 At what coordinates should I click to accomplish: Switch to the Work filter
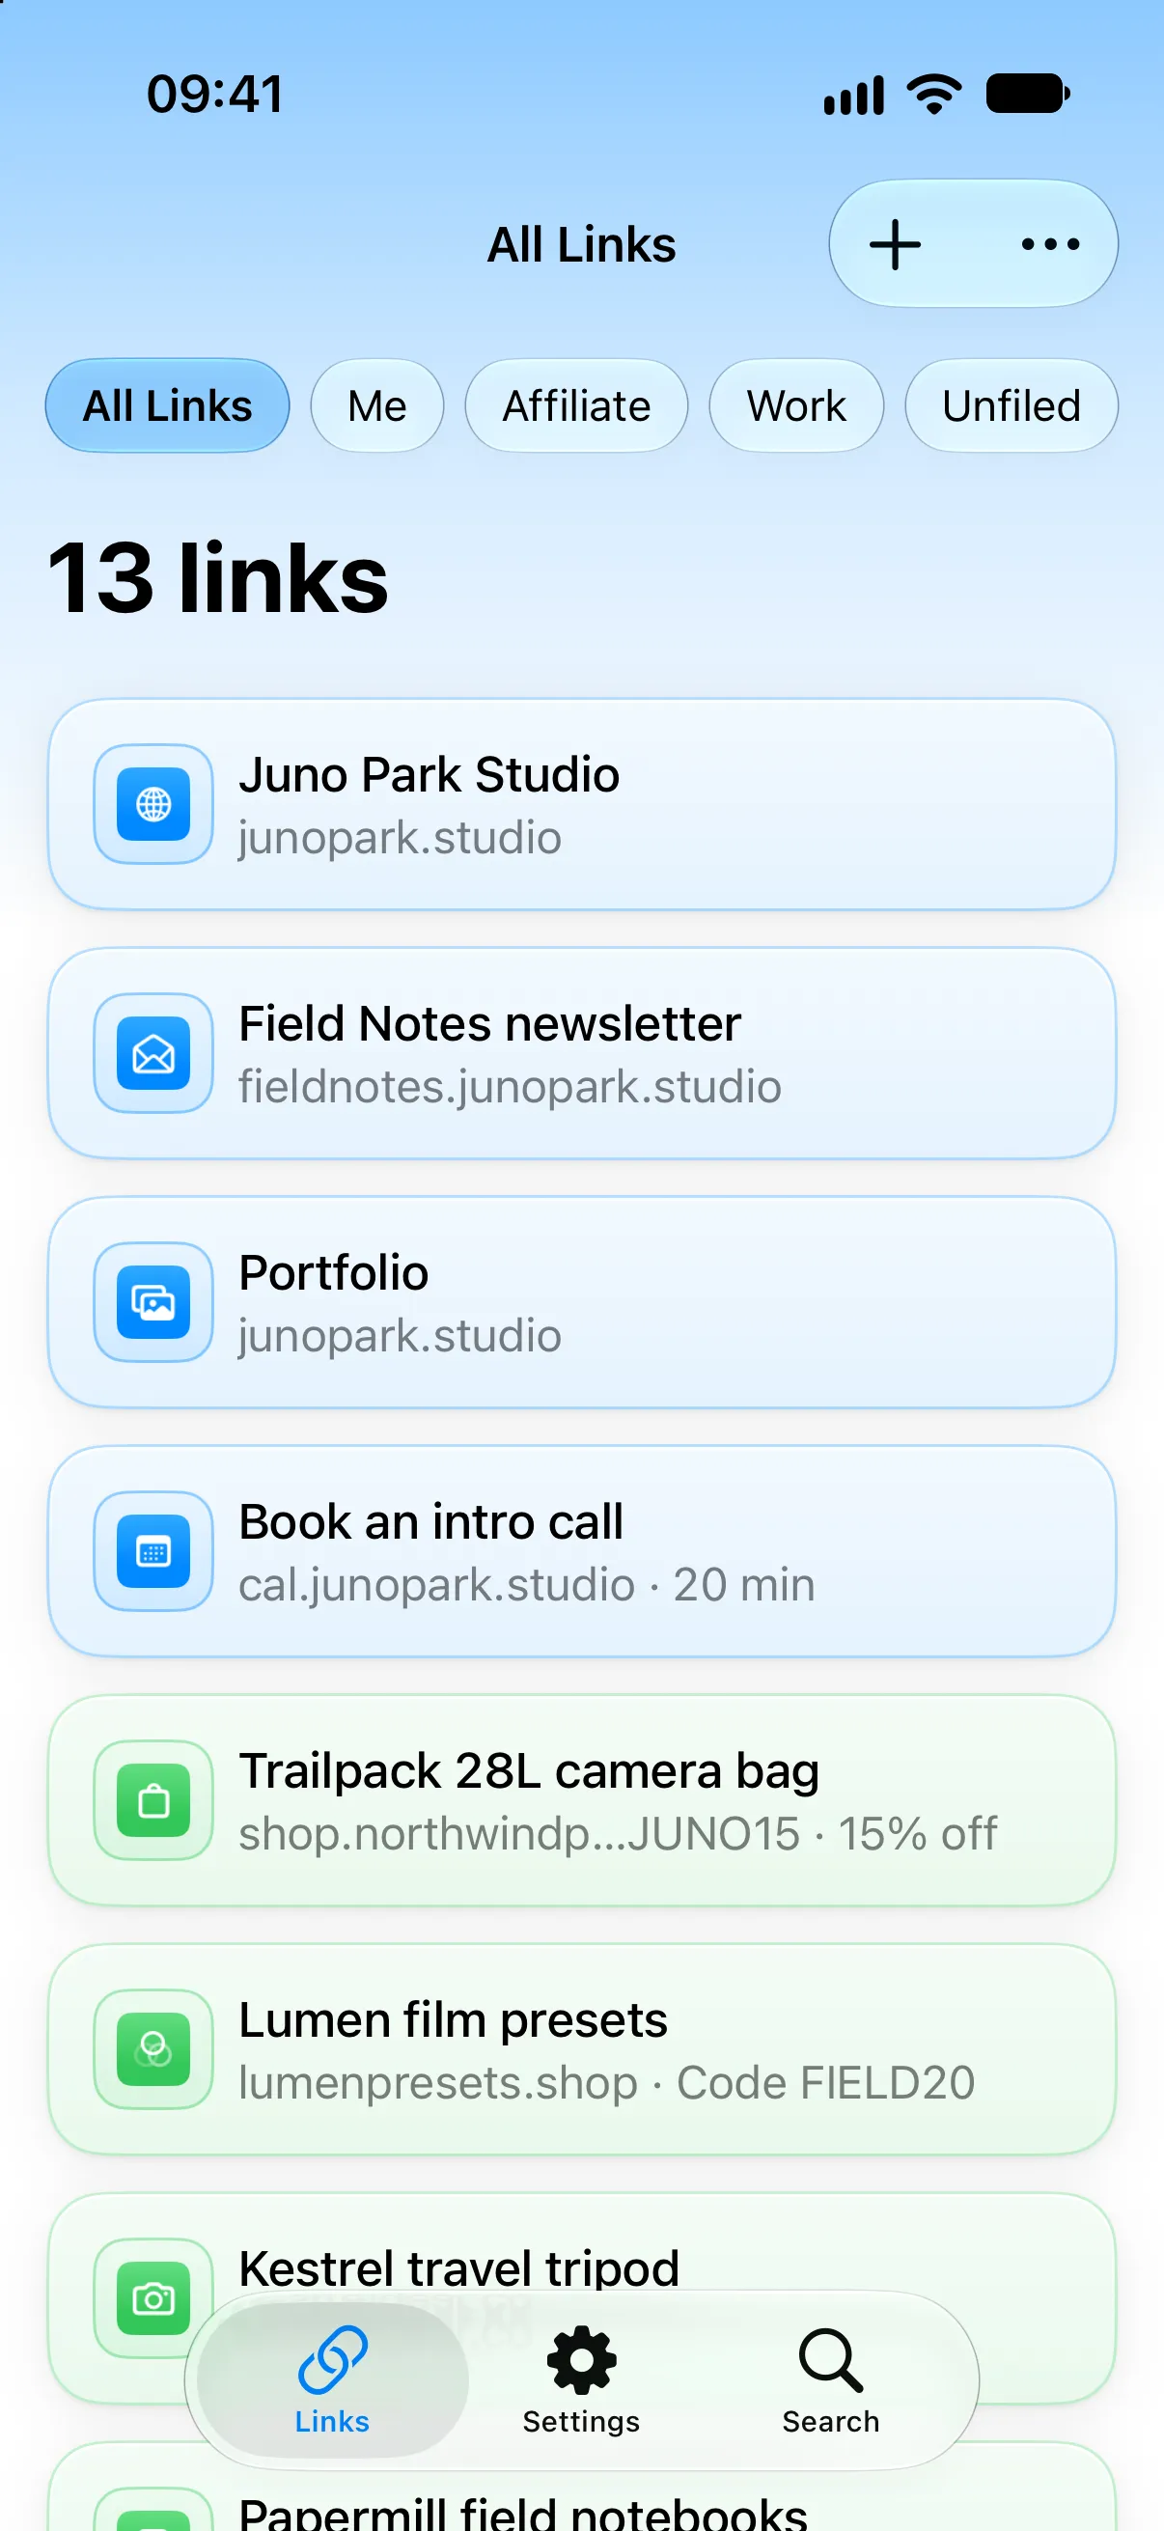click(x=796, y=405)
